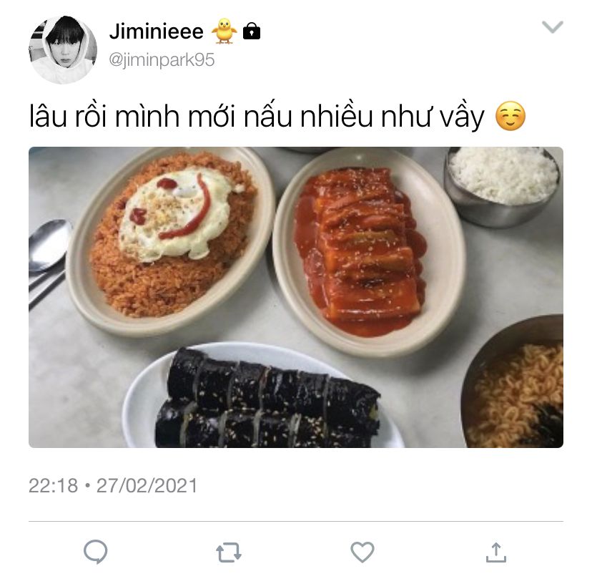The height and width of the screenshot is (584, 592).
Task: Click the 22:18 timestamp
Action: tap(53, 486)
